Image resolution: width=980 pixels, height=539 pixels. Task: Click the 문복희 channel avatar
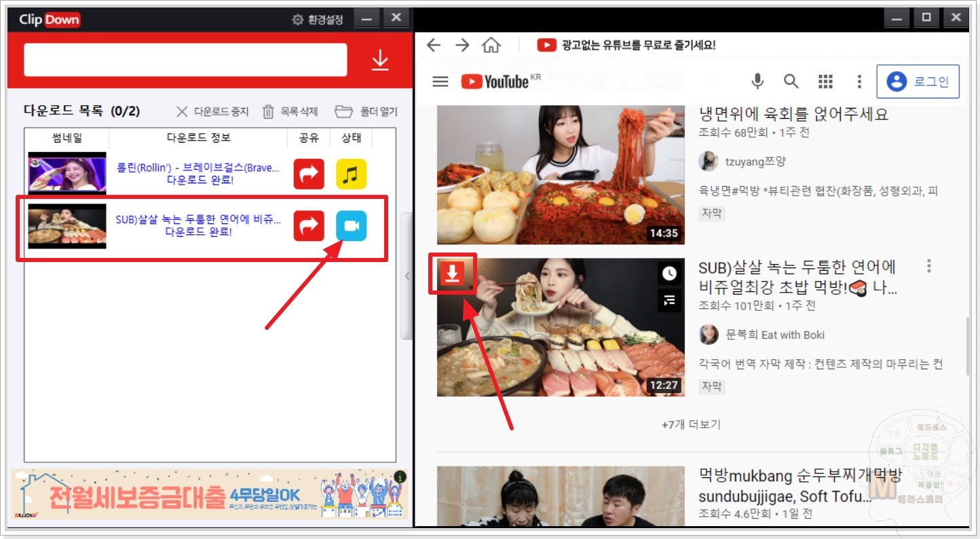click(x=709, y=334)
